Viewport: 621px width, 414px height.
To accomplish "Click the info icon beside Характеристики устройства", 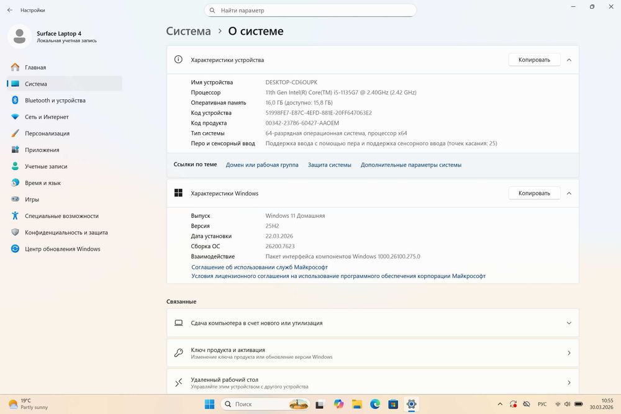I will tap(178, 60).
